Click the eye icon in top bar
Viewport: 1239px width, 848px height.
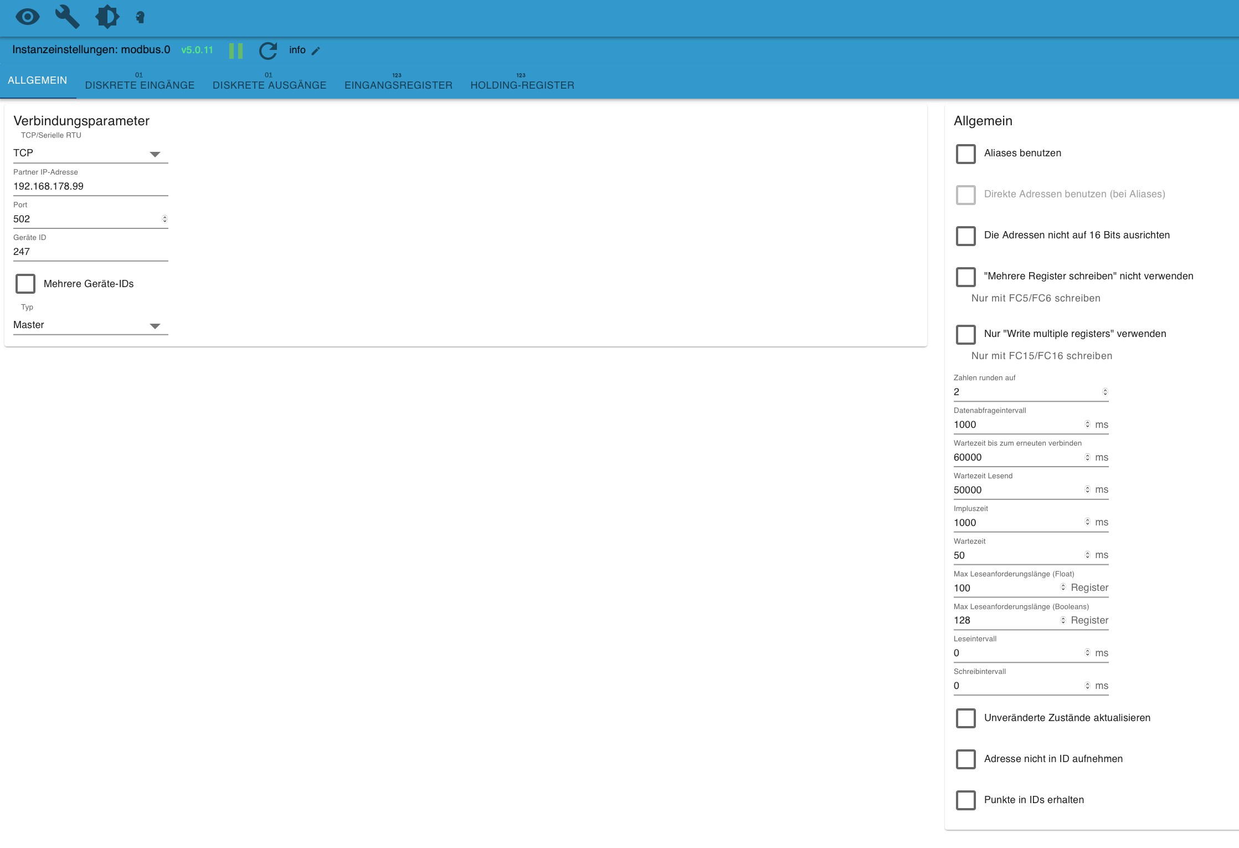coord(27,17)
